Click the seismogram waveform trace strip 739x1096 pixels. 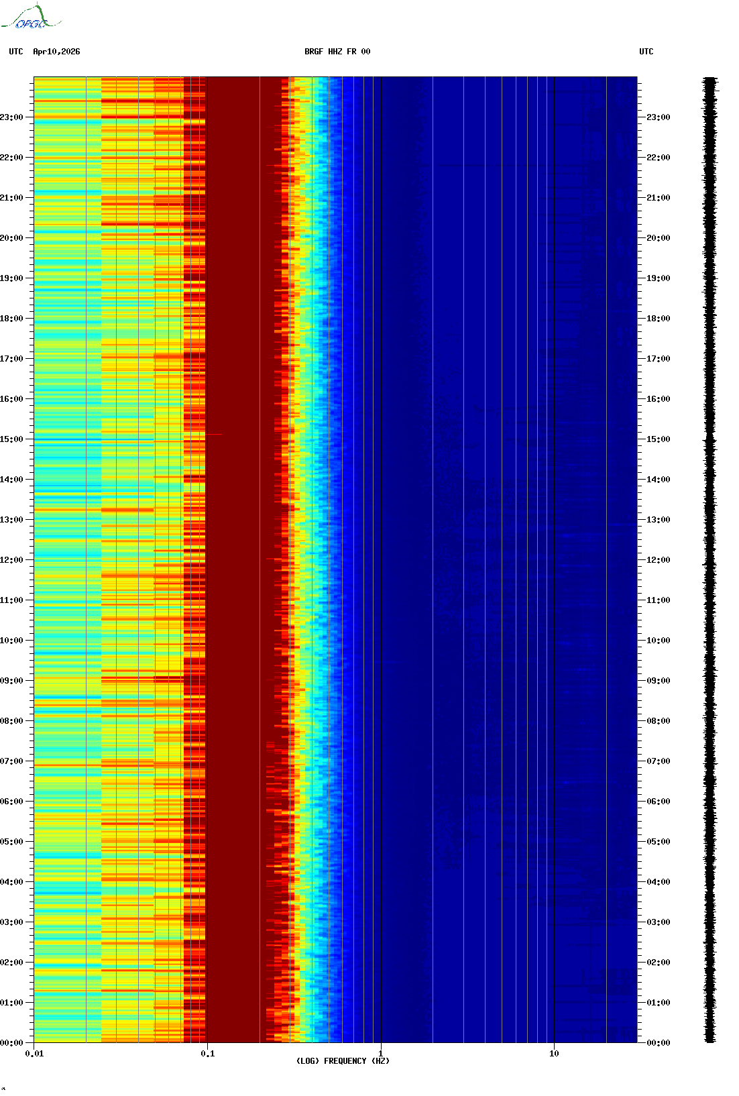pos(710,560)
